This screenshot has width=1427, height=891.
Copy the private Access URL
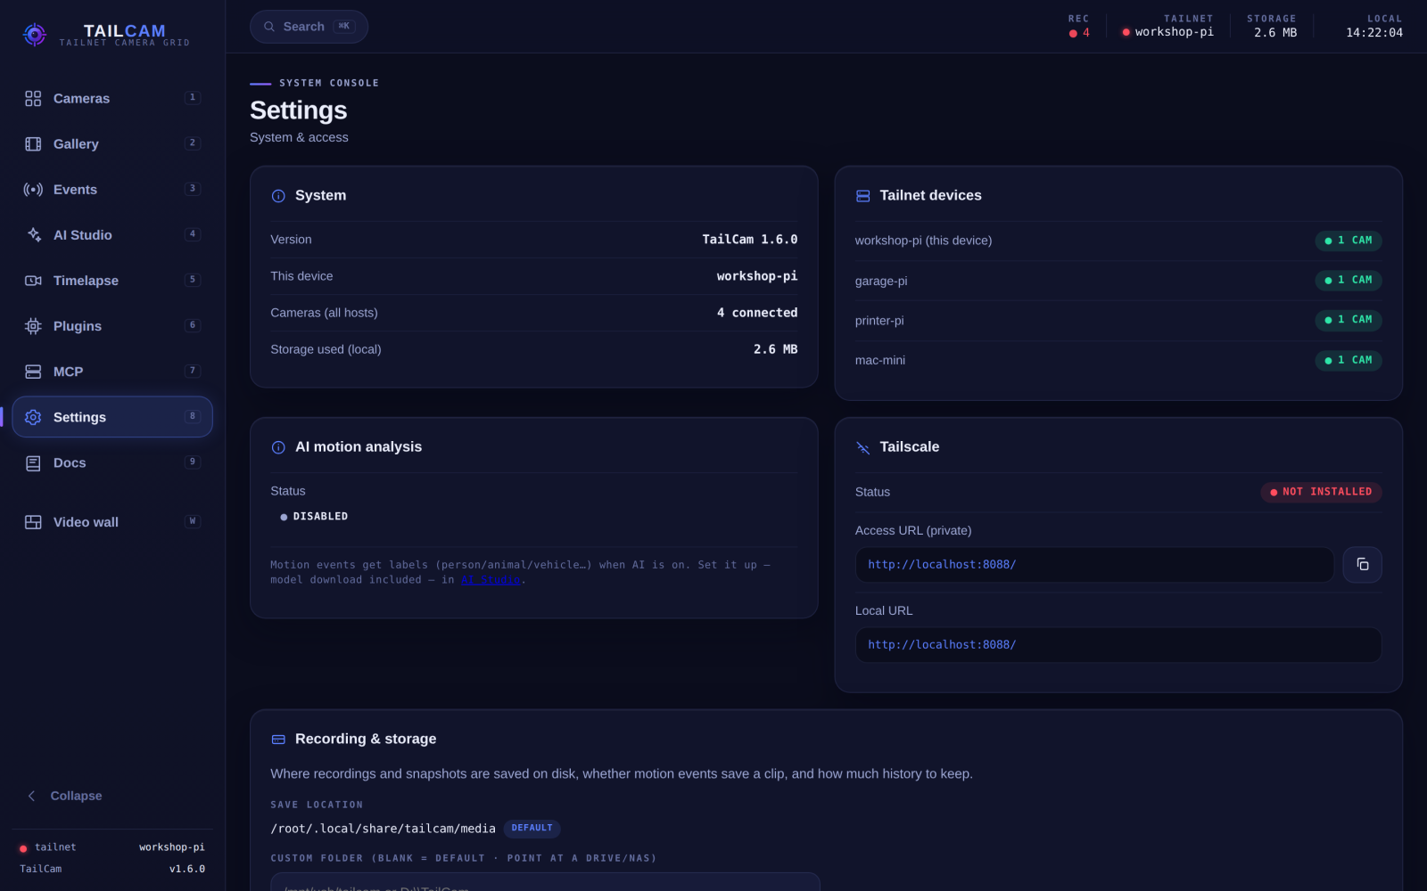pos(1362,564)
